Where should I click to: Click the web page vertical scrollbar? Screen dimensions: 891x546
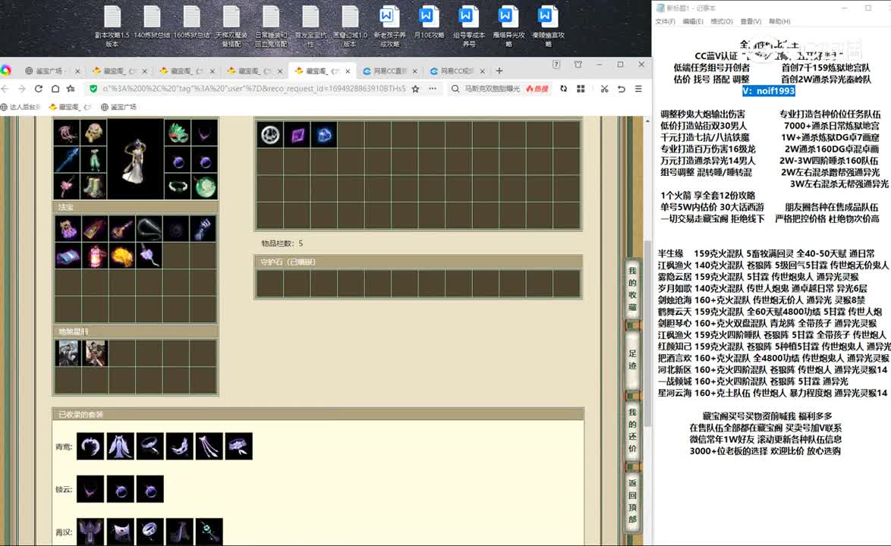point(647,332)
